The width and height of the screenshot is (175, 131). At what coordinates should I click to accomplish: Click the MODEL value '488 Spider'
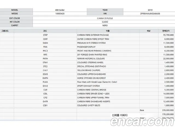tap(60, 10)
